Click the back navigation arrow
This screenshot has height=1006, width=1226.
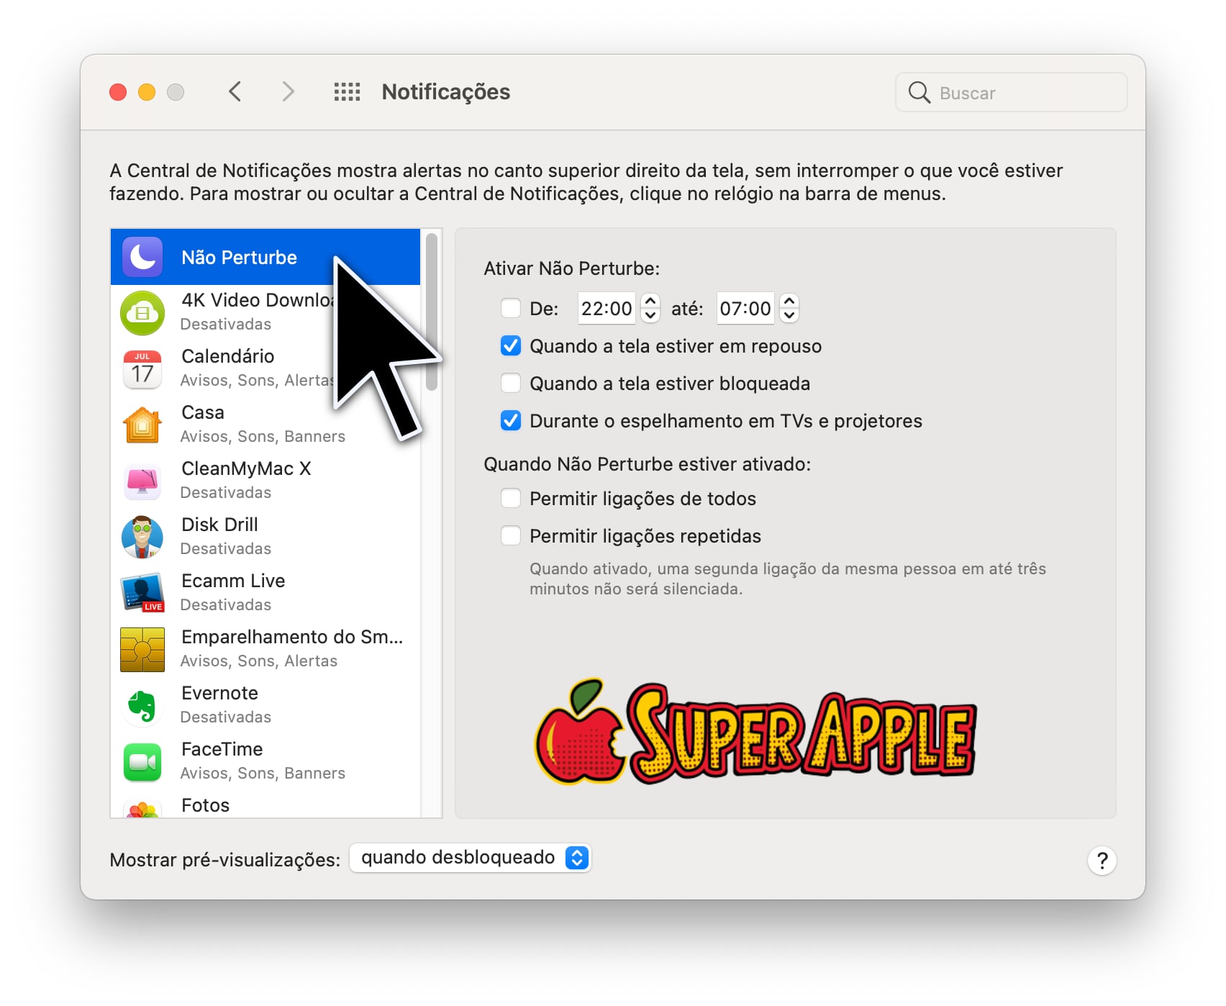(235, 91)
